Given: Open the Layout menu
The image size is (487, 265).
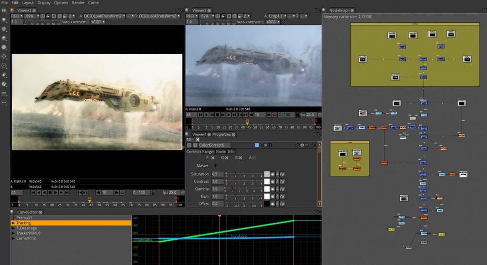Looking at the screenshot, I should (x=28, y=3).
